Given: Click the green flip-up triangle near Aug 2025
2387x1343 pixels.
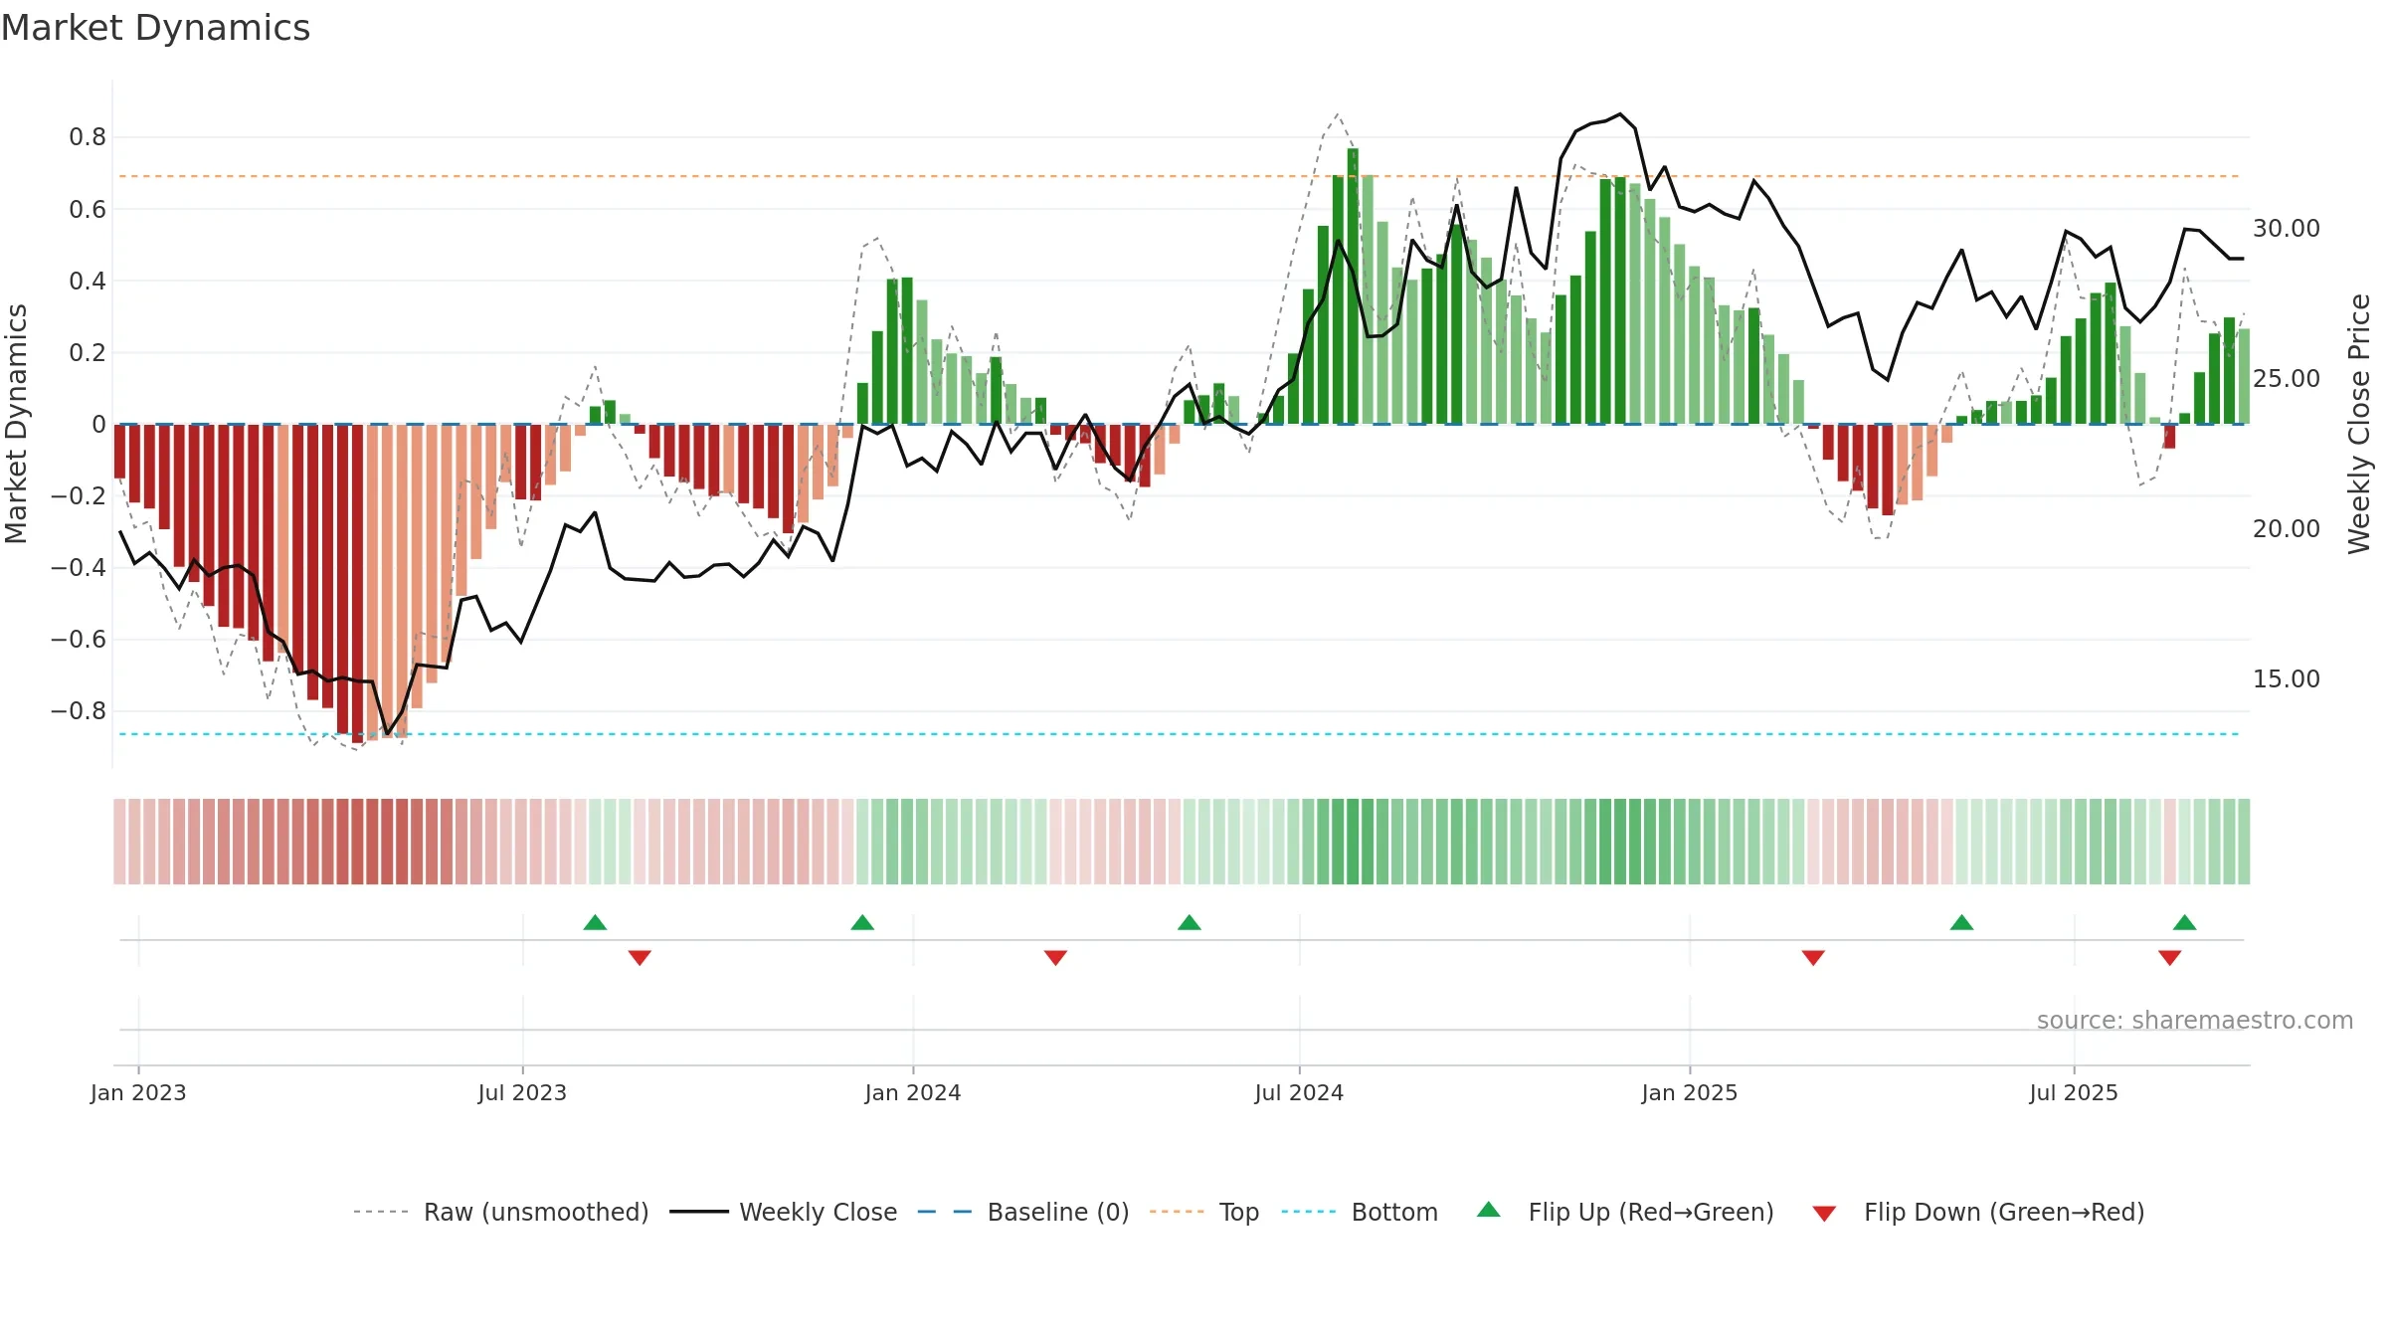Looking at the screenshot, I should (2185, 922).
